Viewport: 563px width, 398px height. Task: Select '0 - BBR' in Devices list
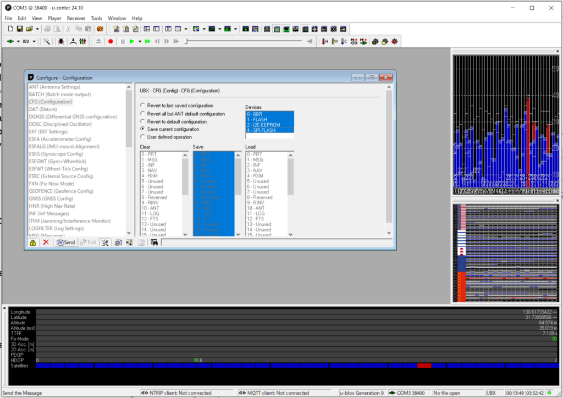(x=269, y=114)
